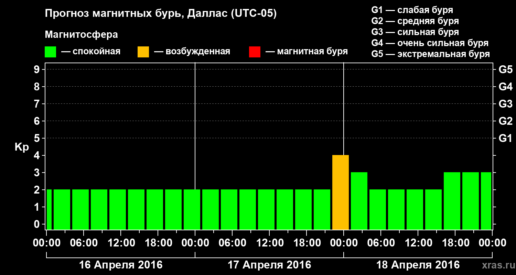Viewport: 516px width, 275px height.
Task: Click 'G5 — экстремальная буря' legend line
Action: click(x=431, y=54)
